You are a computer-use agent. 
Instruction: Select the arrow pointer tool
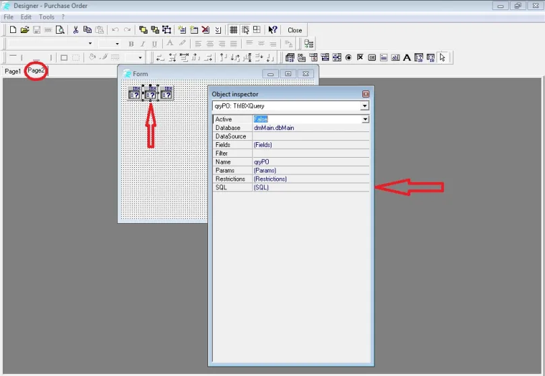coord(443,57)
